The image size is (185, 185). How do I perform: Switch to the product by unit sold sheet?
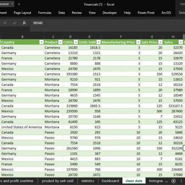(57, 181)
